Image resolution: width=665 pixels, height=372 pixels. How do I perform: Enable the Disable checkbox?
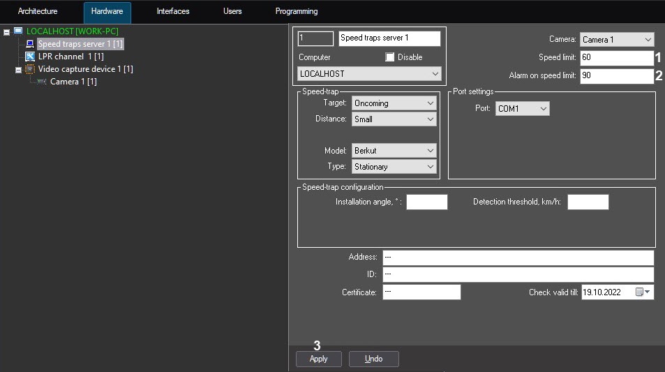390,57
